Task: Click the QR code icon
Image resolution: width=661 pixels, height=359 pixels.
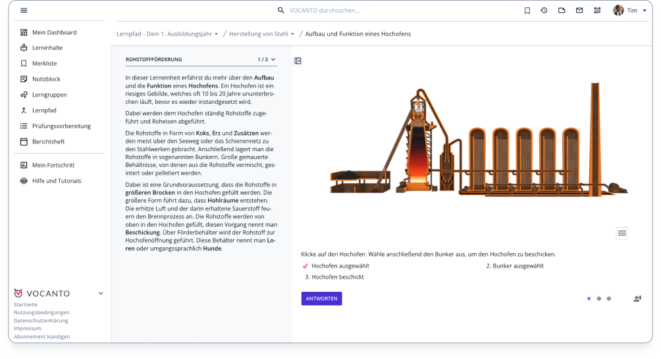Action: coord(597,11)
